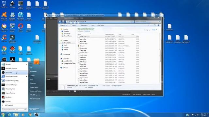The width and height of the screenshot is (209, 117).
Task: Open the Recycle Bin desktop icon
Action: pyautogui.click(x=4, y=4)
